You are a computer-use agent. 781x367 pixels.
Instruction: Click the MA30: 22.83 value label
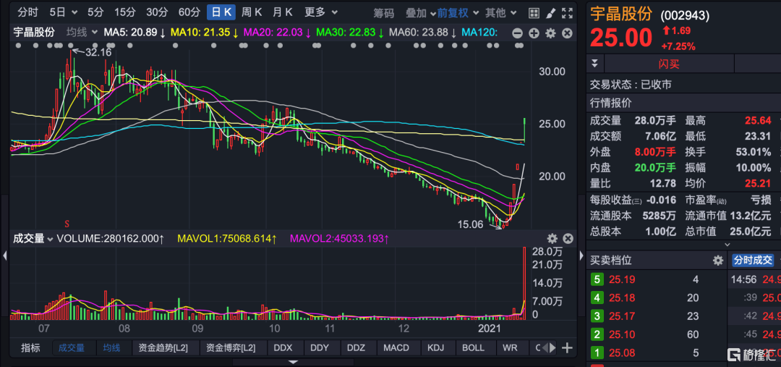350,33
